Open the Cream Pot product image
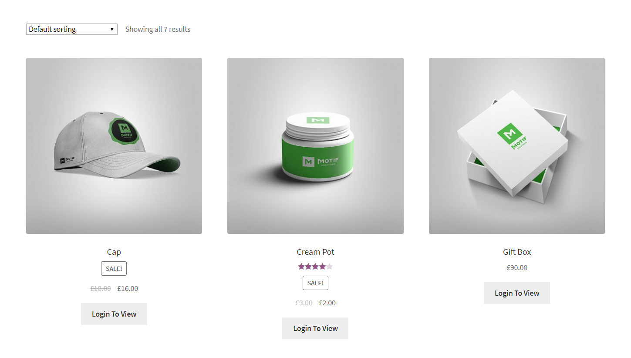 point(315,146)
